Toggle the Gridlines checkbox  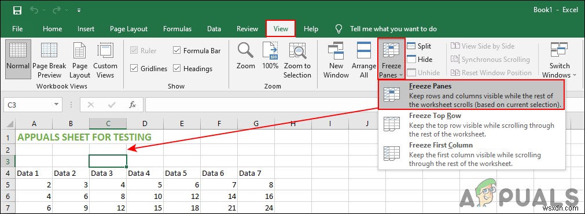(134, 69)
